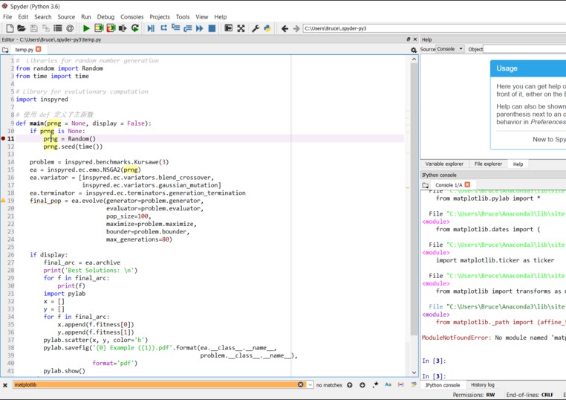Open the Consoles menu
This screenshot has height=400, width=566.
[x=131, y=16]
